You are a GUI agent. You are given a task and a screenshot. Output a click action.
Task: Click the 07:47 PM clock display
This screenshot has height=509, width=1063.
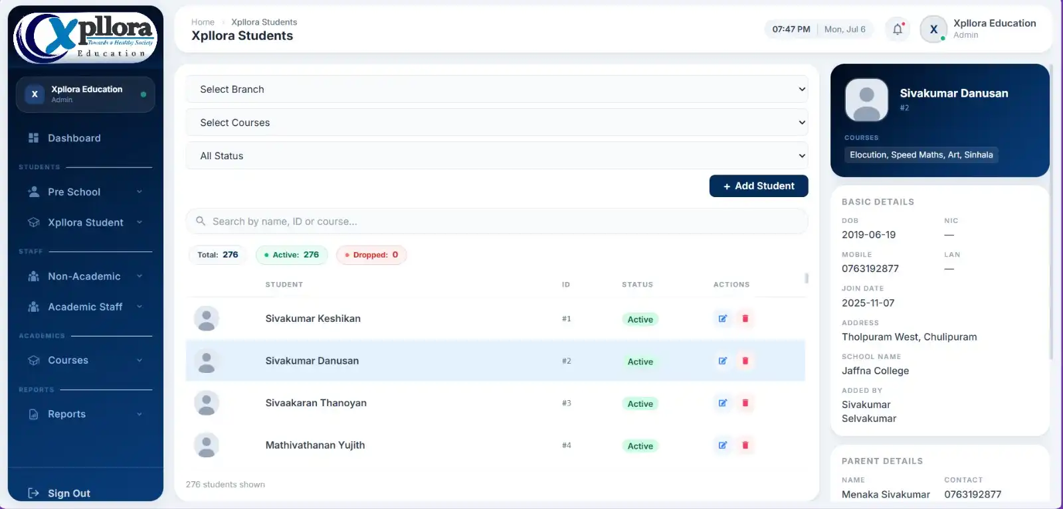791,29
